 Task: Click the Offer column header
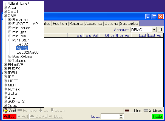(x=107, y=35)
